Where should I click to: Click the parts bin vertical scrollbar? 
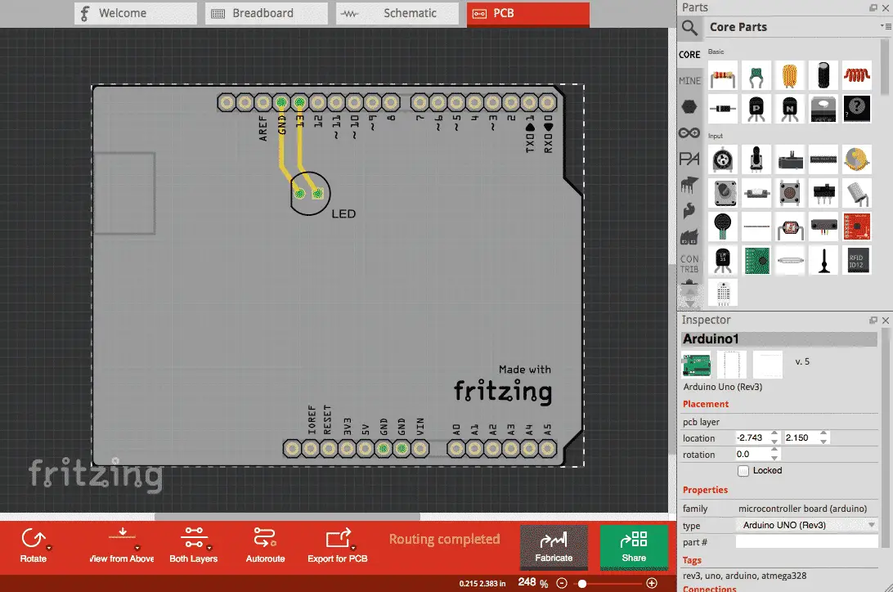(885, 69)
